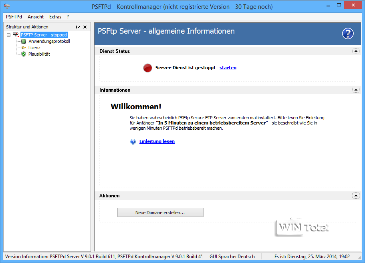
Task: Click the starten link
Action: coord(228,68)
